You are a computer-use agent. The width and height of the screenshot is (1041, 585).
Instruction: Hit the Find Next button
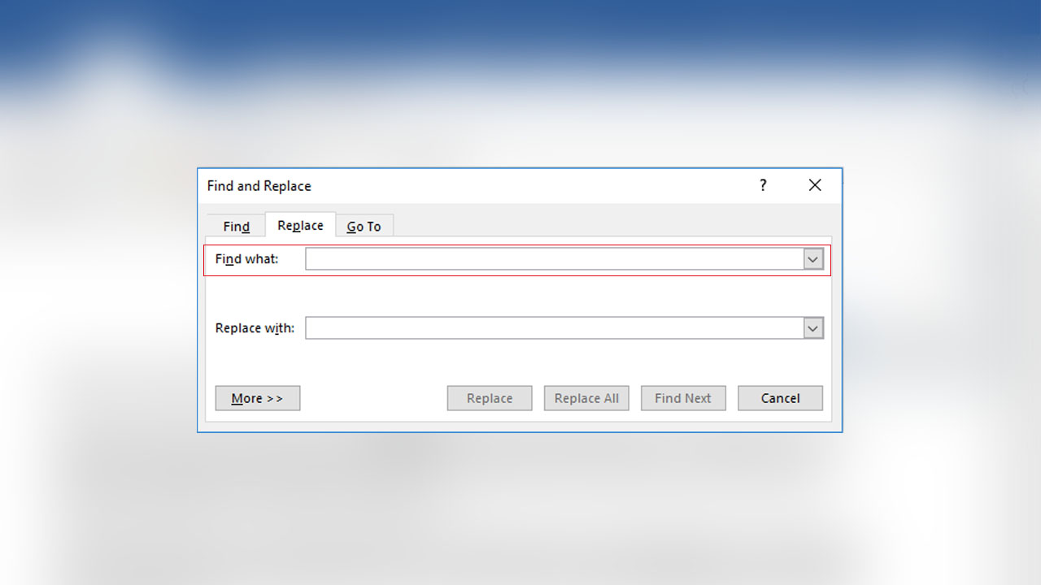pos(683,398)
